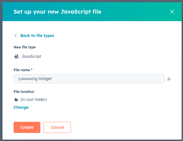Click the "File name *" label
Viewport: 183px width, 141px height.
[22, 70]
